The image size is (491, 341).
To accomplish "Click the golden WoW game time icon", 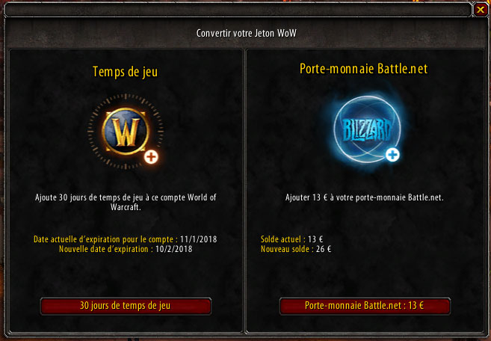I will (x=126, y=132).
